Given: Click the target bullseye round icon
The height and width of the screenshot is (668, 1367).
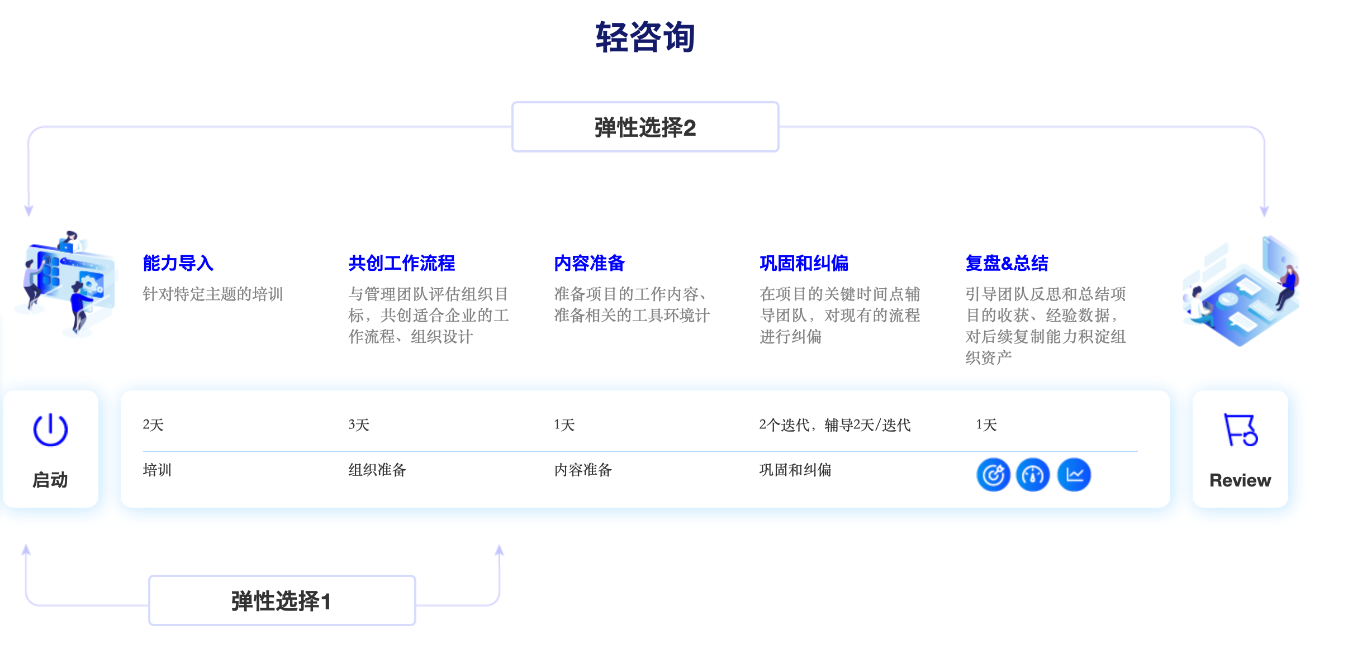Looking at the screenshot, I should [x=993, y=475].
